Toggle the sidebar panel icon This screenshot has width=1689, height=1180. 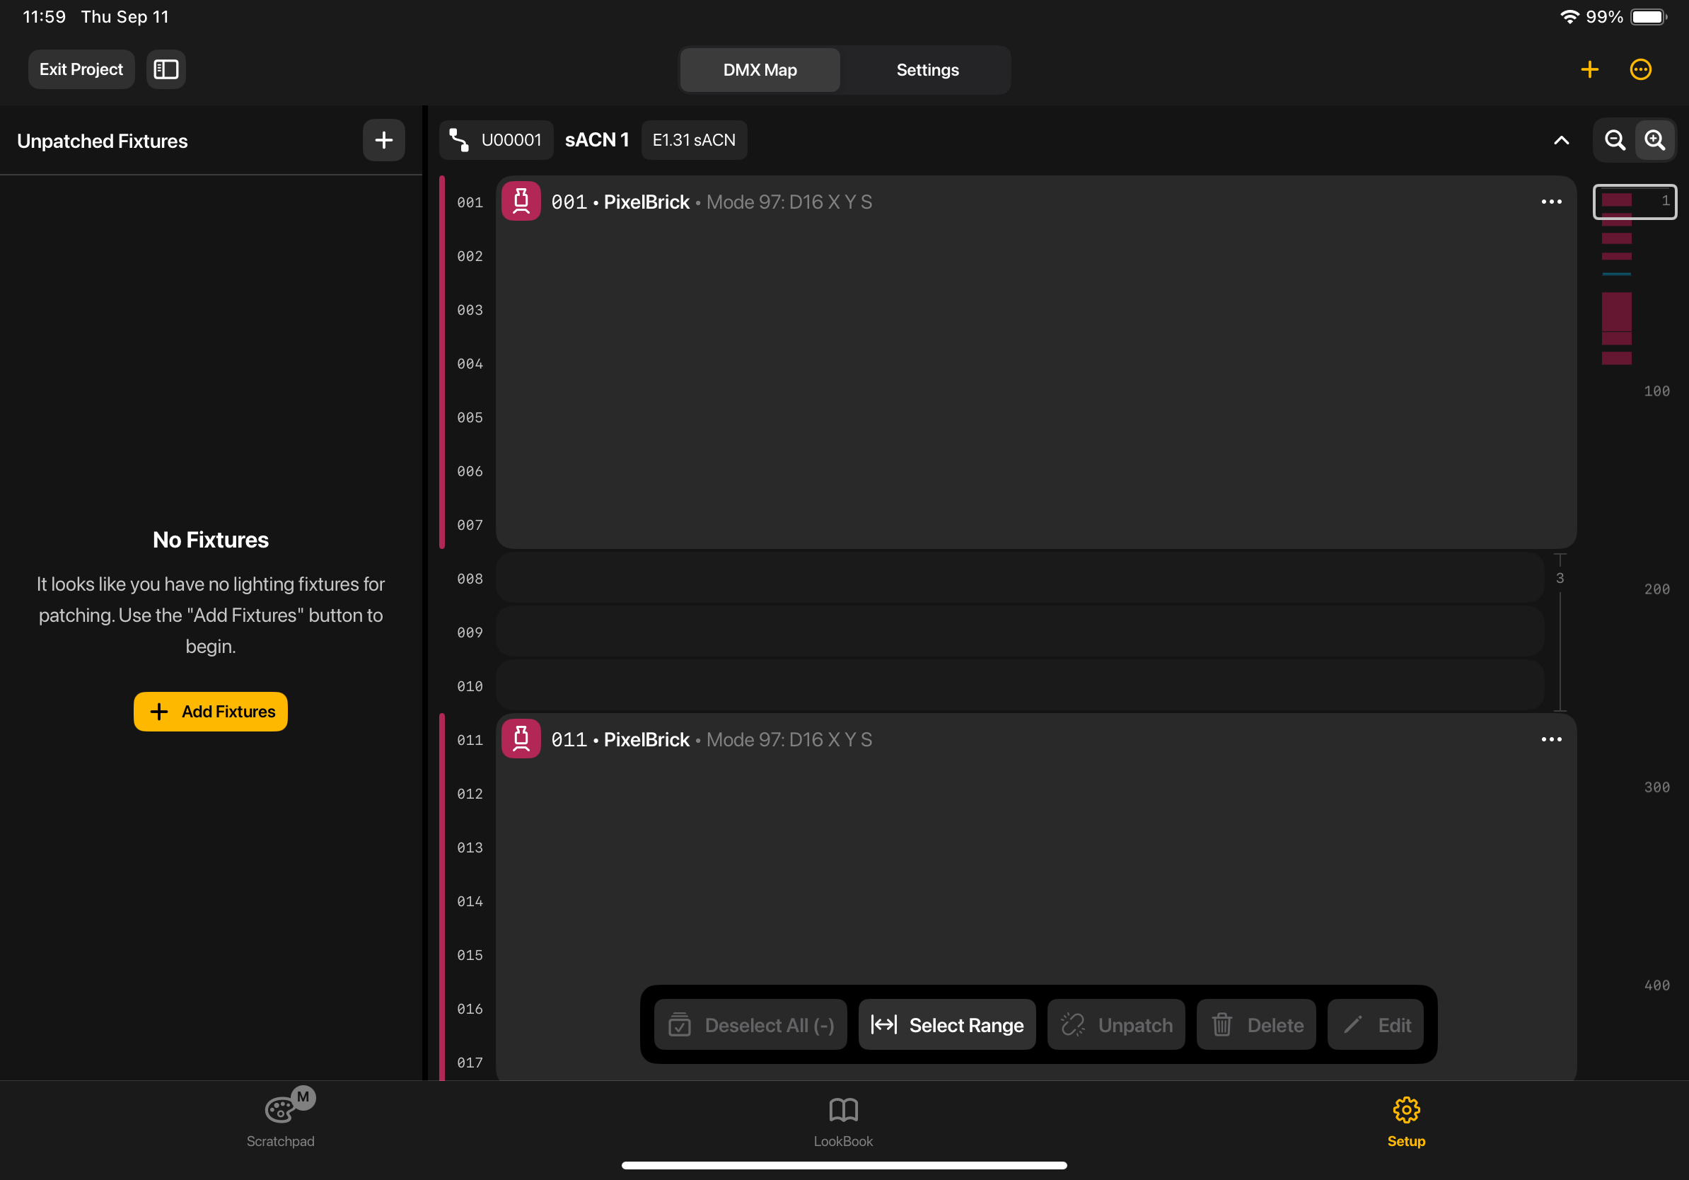click(x=166, y=70)
